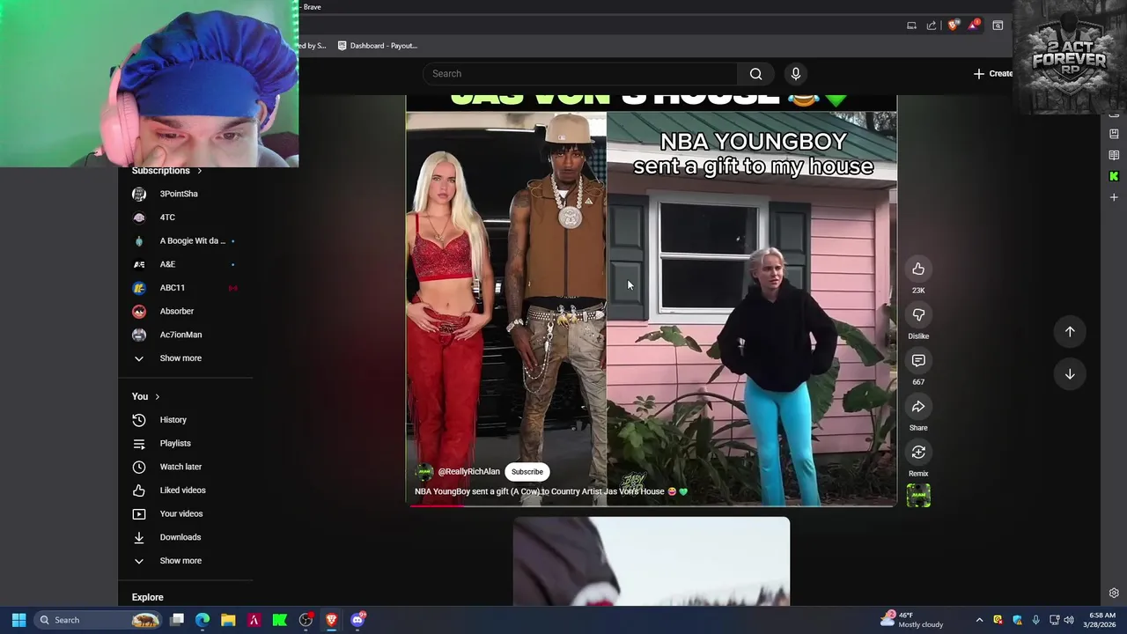Add a site to Brave sidebar with plus
Image resolution: width=1127 pixels, height=634 pixels.
1114,197
